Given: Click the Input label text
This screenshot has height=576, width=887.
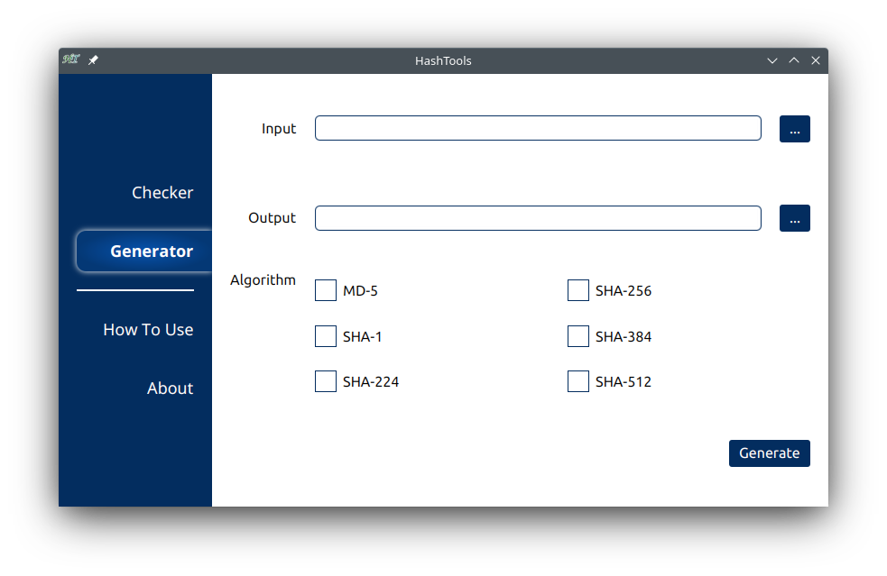Looking at the screenshot, I should click(279, 129).
